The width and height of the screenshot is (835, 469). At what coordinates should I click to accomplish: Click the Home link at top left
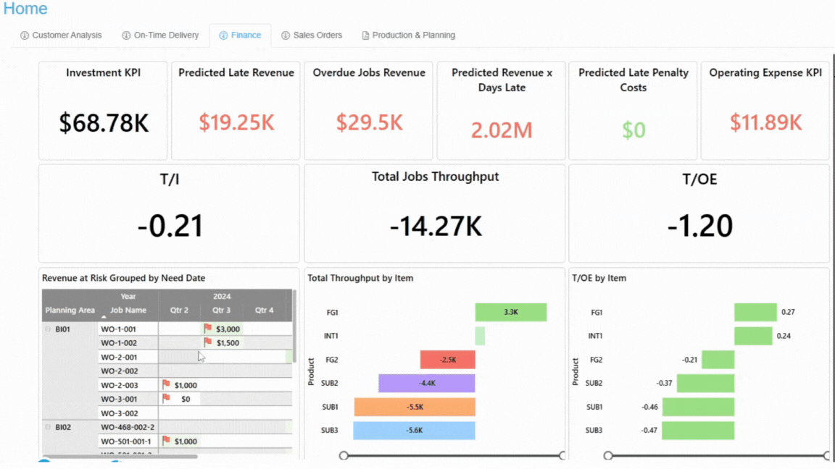pyautogui.click(x=25, y=9)
